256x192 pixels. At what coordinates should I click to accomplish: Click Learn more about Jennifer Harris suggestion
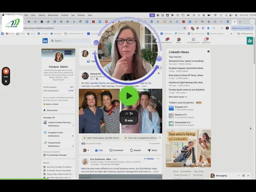(101, 138)
